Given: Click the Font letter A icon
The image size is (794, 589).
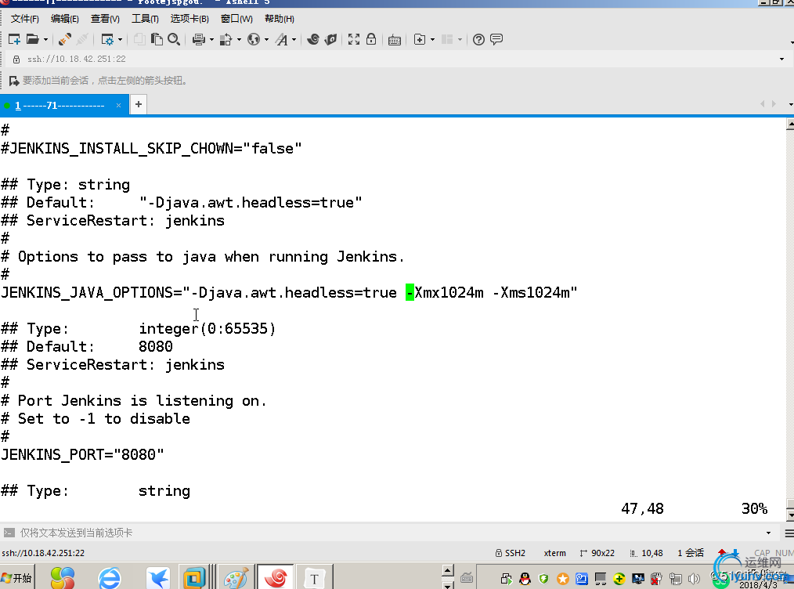Looking at the screenshot, I should 282,39.
